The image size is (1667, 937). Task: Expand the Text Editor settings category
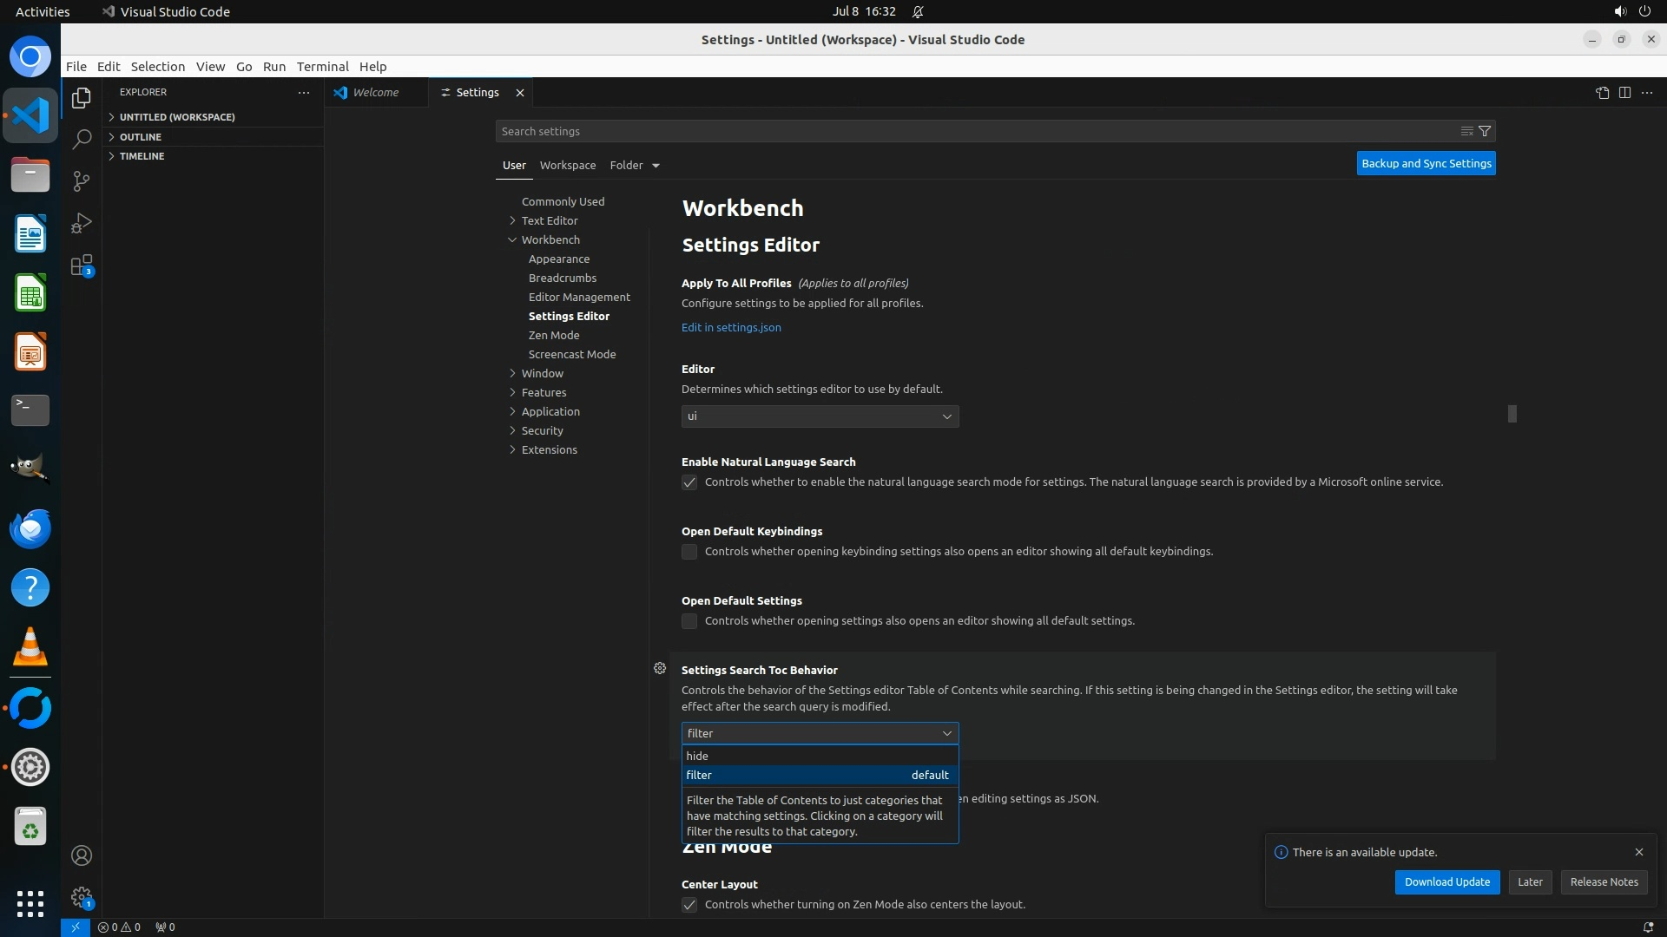[549, 220]
